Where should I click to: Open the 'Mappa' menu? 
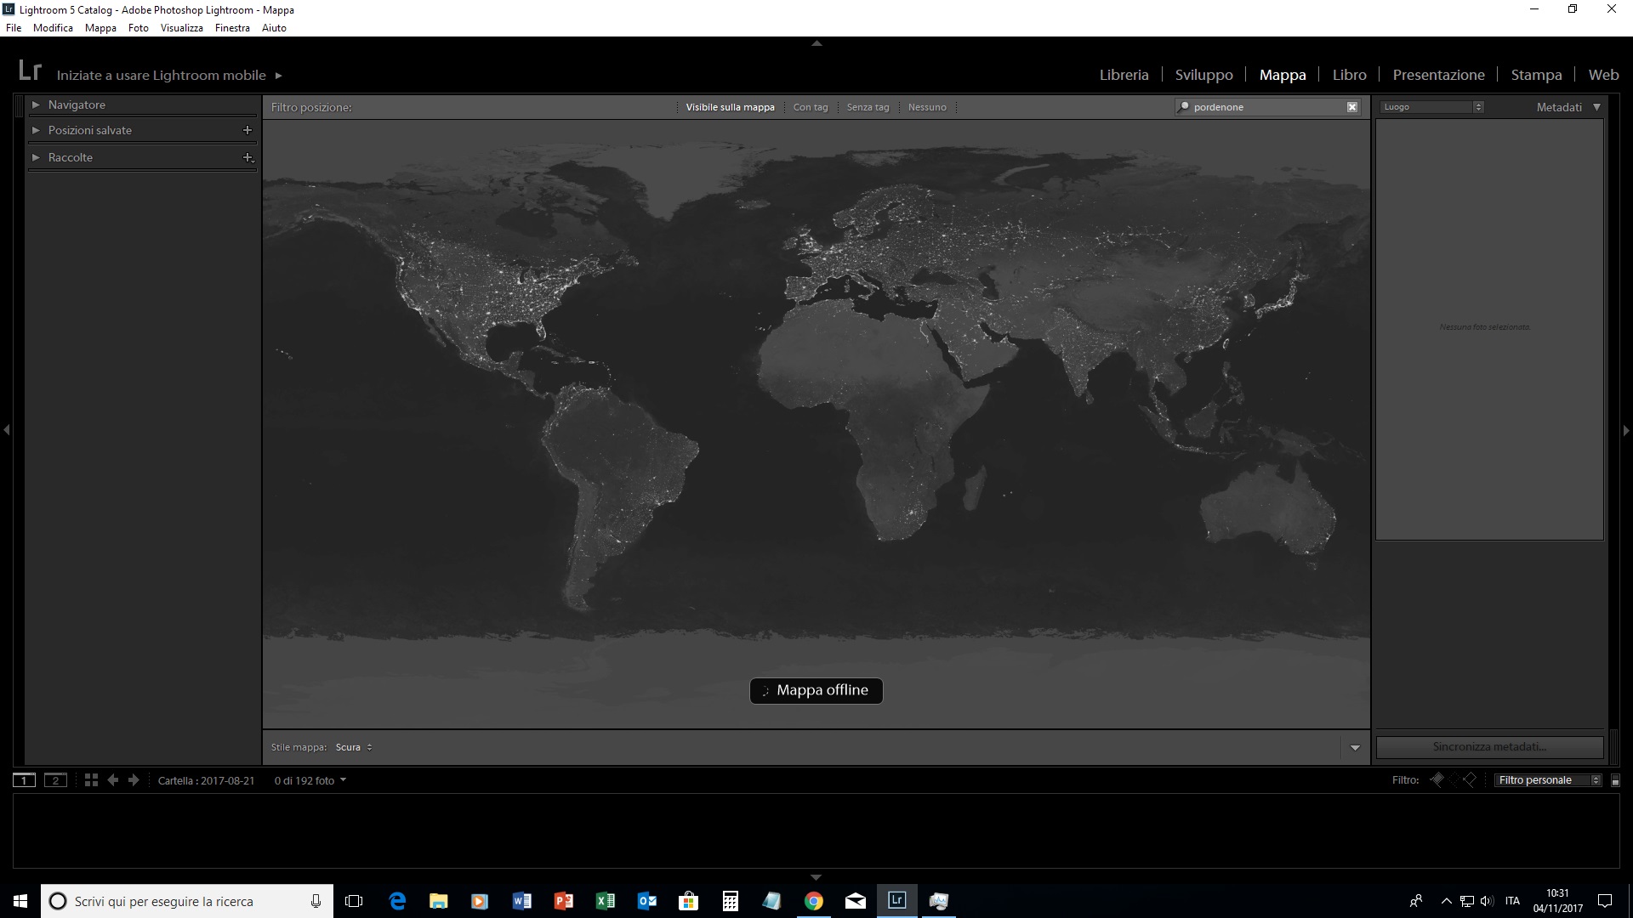[100, 27]
